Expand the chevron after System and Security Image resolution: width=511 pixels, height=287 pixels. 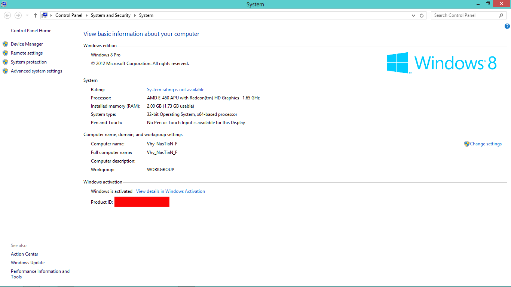[x=135, y=15]
